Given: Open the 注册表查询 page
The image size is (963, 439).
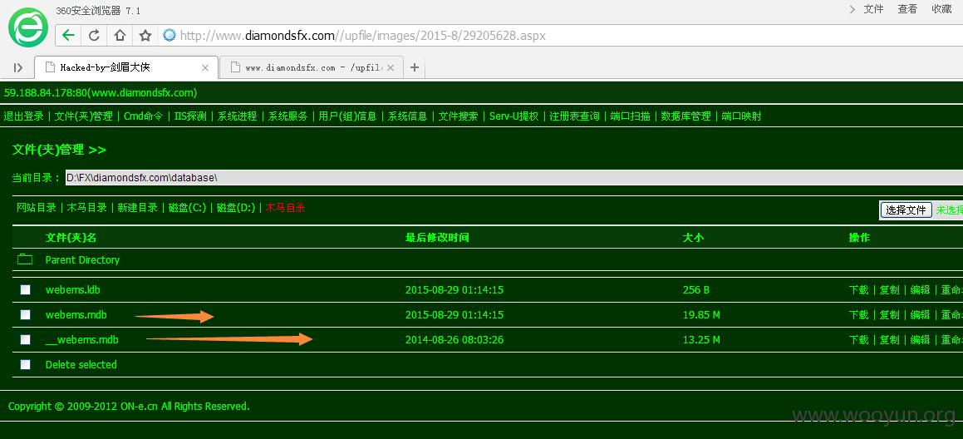Looking at the screenshot, I should (574, 116).
